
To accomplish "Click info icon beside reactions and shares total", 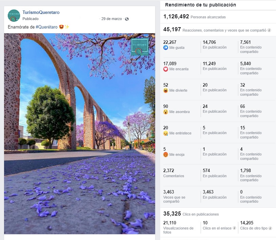I will click(269, 30).
